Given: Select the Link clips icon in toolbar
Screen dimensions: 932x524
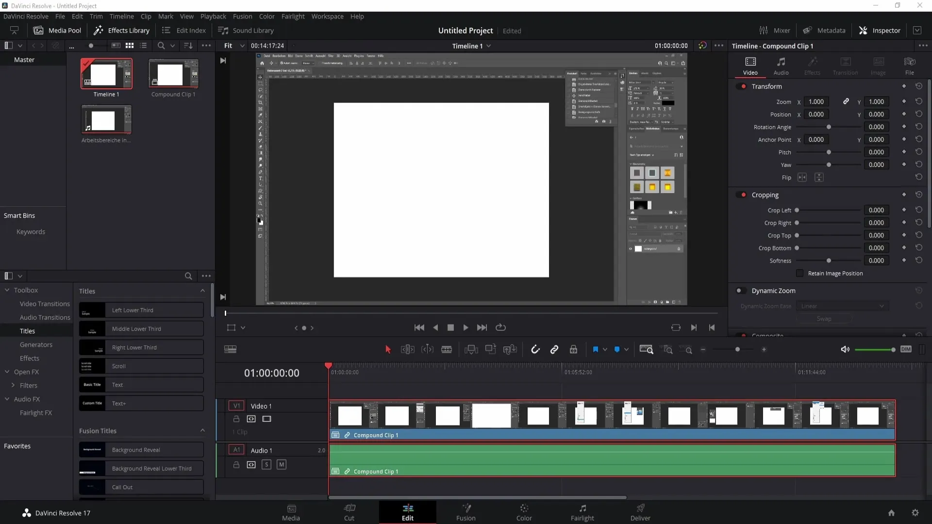Looking at the screenshot, I should (554, 349).
